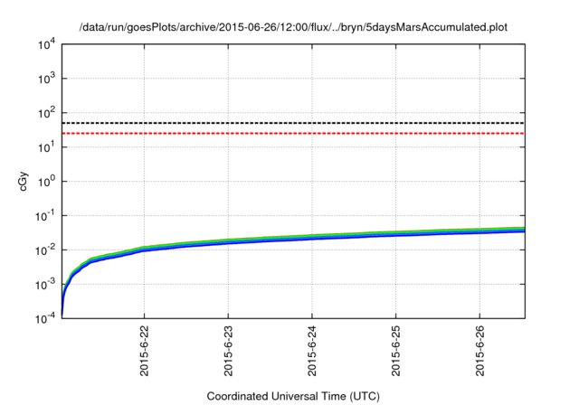
Task: Click the 10^4 y-axis label
Action: point(46,45)
